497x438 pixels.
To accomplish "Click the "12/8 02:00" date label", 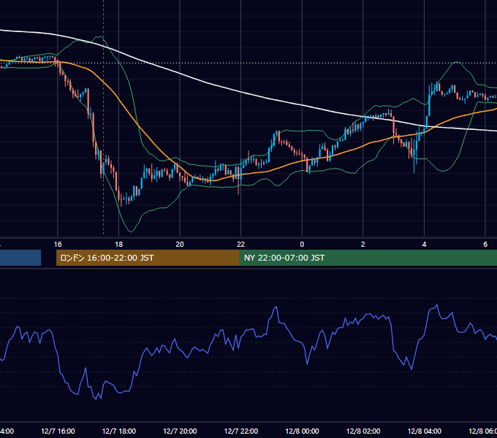I will click(x=363, y=431).
